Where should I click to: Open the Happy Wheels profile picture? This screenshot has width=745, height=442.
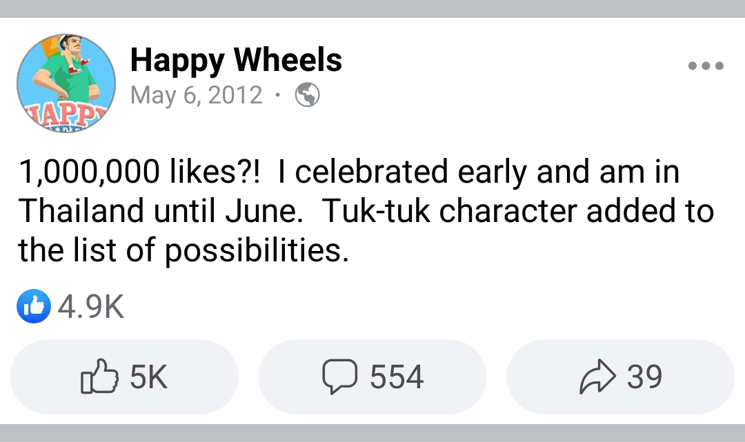[66, 81]
